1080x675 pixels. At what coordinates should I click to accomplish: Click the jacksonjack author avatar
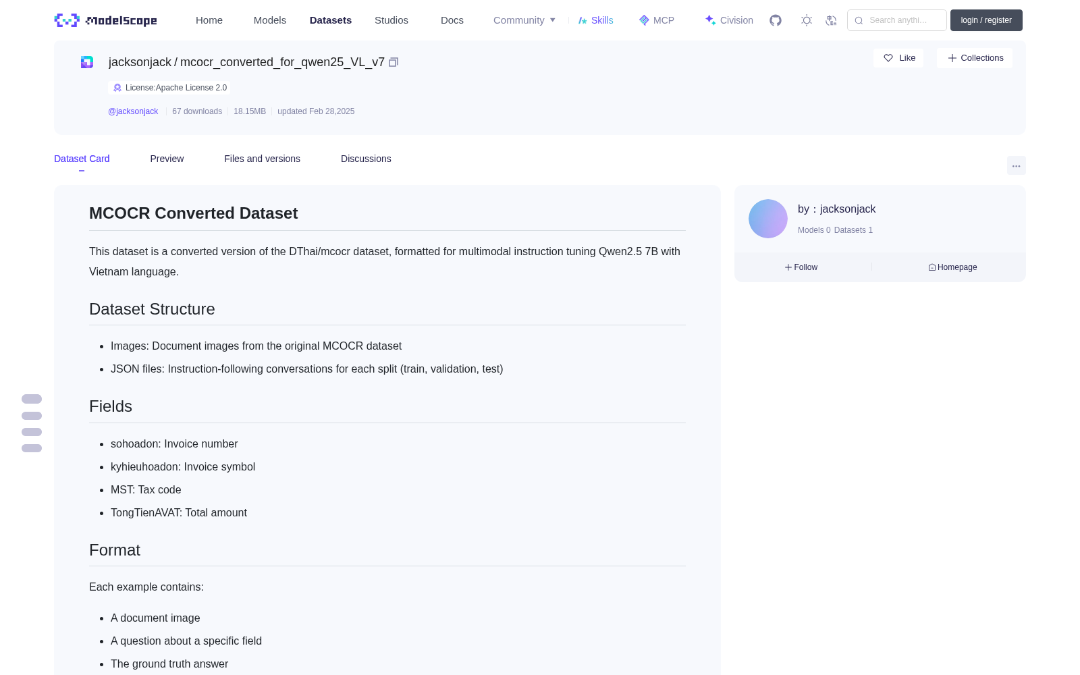pyautogui.click(x=768, y=219)
